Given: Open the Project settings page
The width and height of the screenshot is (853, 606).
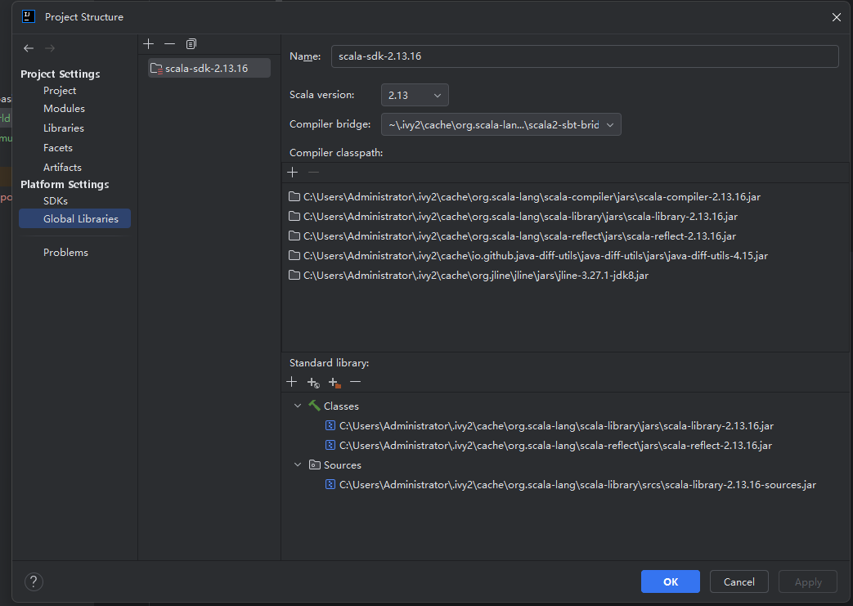Looking at the screenshot, I should point(60,90).
